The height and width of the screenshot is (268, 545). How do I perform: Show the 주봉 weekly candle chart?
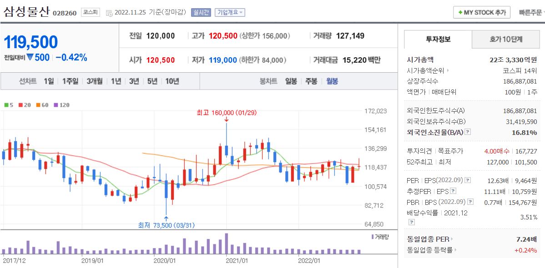pyautogui.click(x=311, y=81)
